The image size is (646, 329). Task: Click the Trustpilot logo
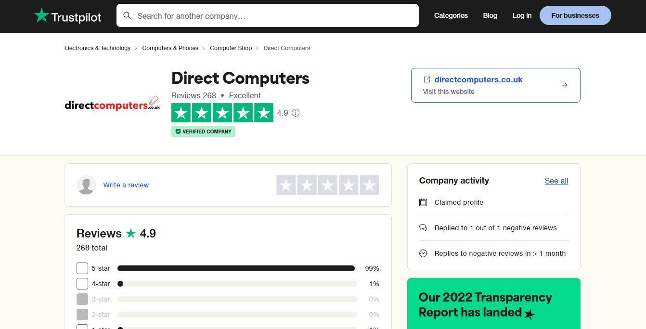coord(68,16)
